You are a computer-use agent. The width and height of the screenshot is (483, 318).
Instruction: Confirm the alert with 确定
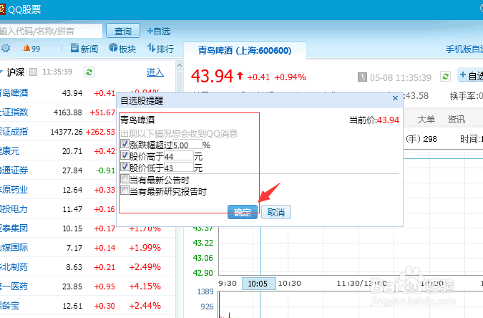243,212
